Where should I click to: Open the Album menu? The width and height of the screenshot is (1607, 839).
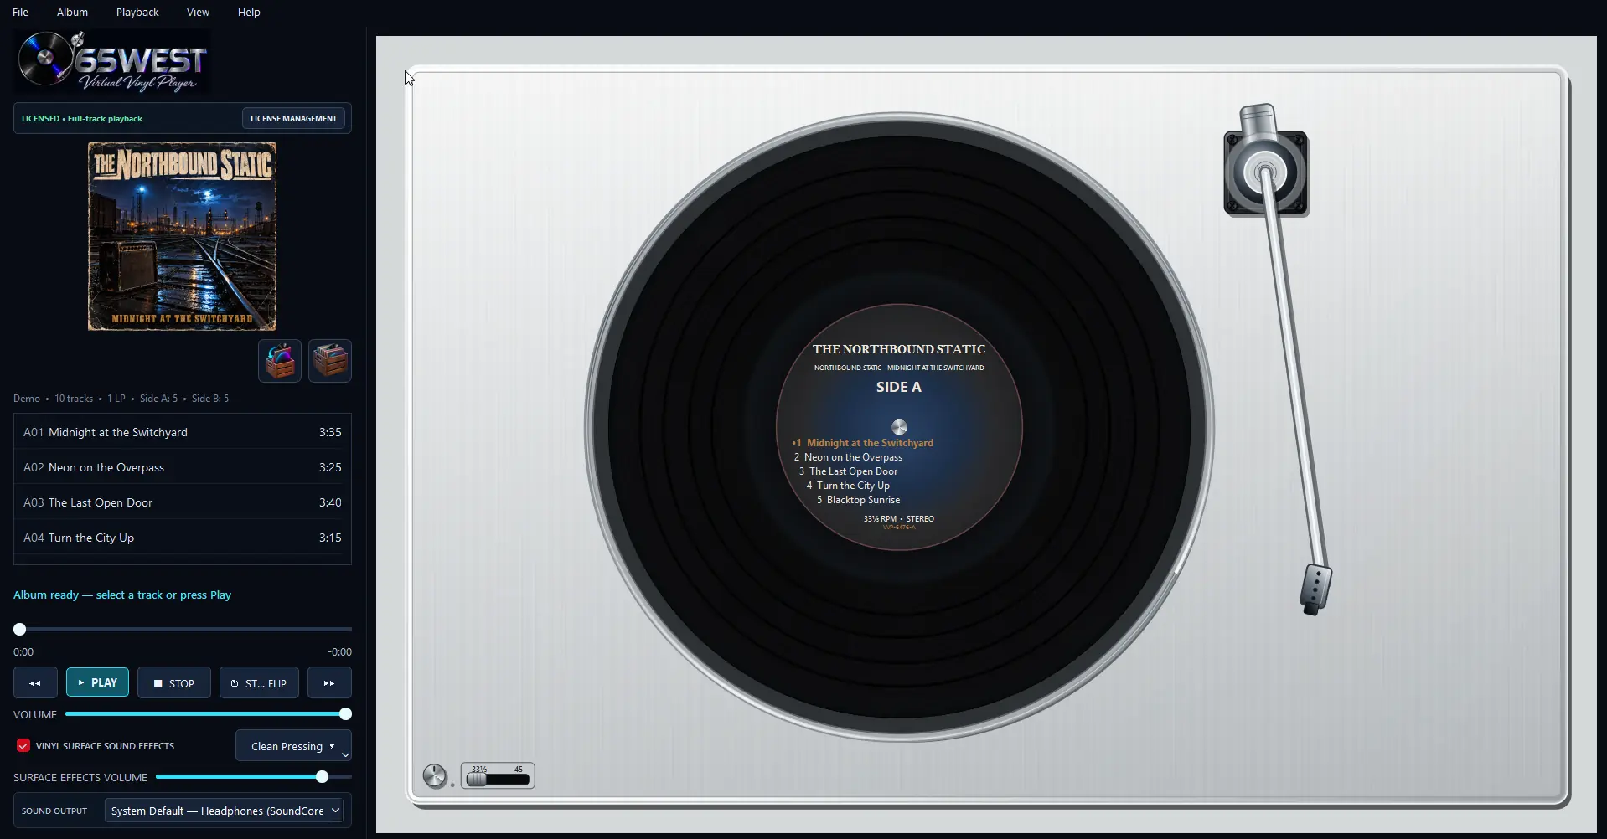click(x=72, y=12)
